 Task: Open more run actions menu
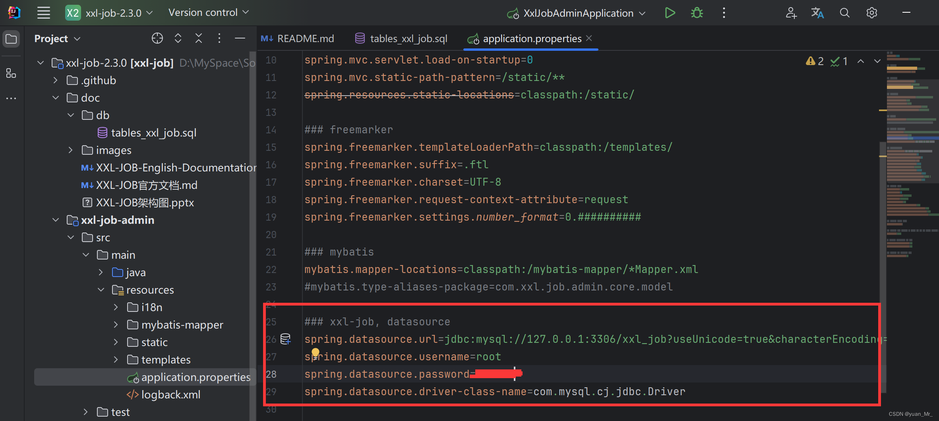click(724, 13)
